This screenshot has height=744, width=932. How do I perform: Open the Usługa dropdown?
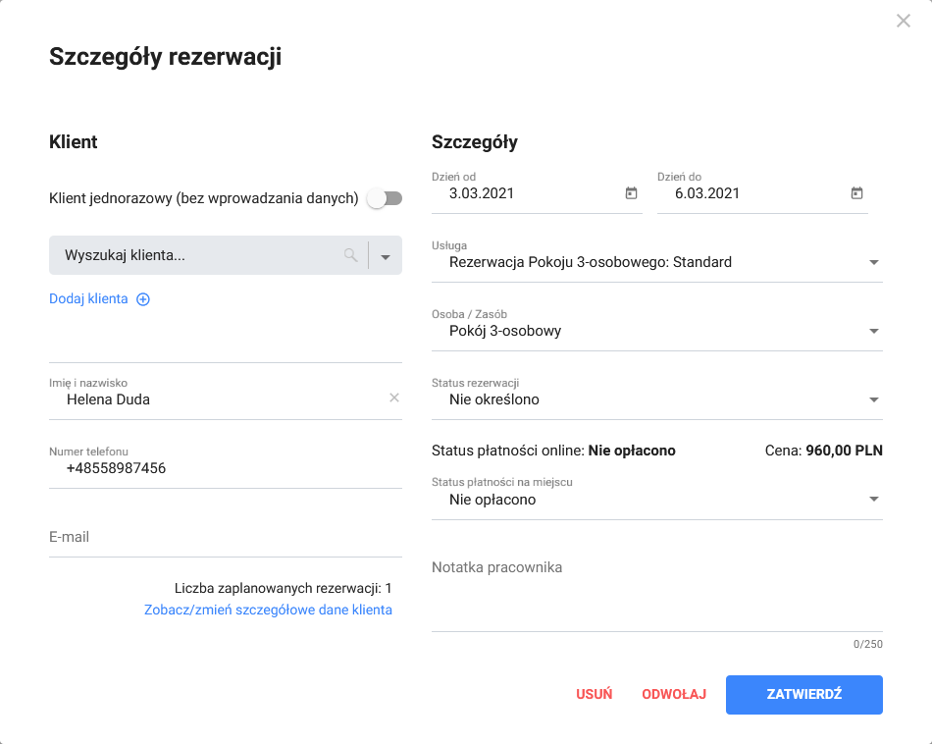point(873,262)
